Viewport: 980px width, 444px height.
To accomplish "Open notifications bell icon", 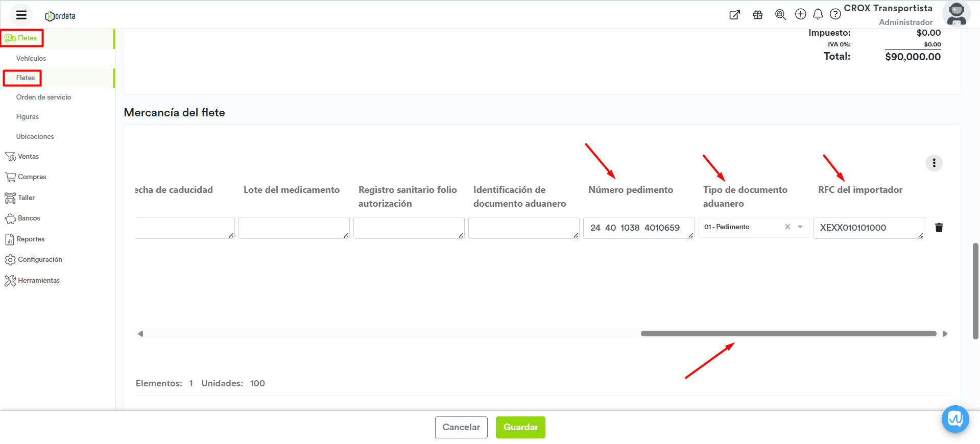I will coord(818,14).
